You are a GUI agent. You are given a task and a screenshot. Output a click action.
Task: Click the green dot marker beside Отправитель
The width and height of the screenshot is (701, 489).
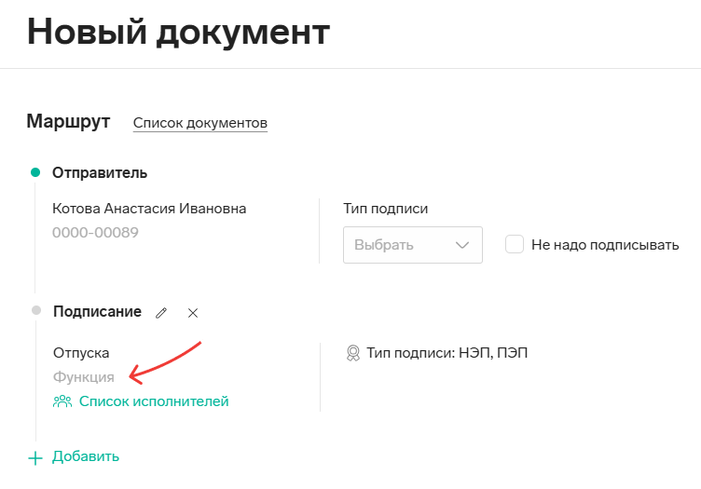pyautogui.click(x=35, y=172)
